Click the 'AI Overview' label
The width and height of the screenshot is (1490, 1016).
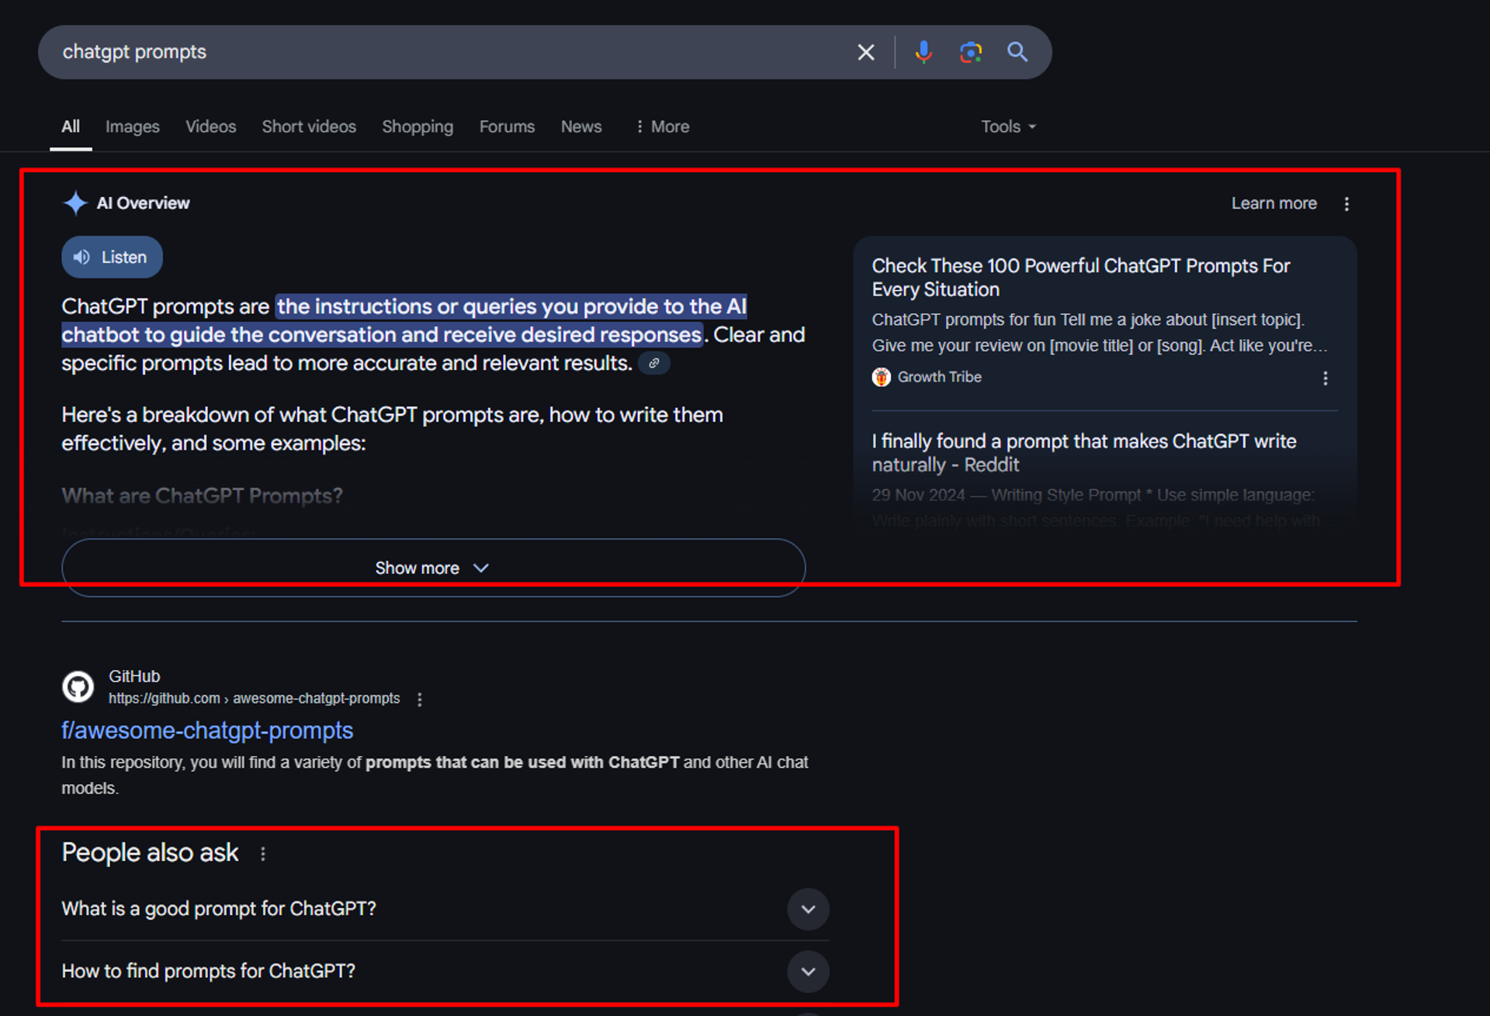143,203
